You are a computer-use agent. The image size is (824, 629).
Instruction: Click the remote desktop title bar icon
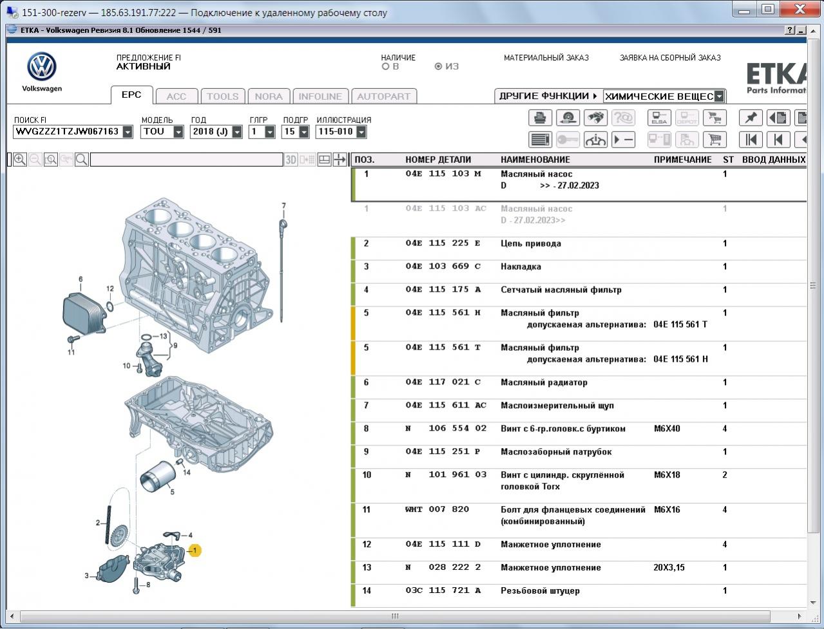tap(12, 12)
